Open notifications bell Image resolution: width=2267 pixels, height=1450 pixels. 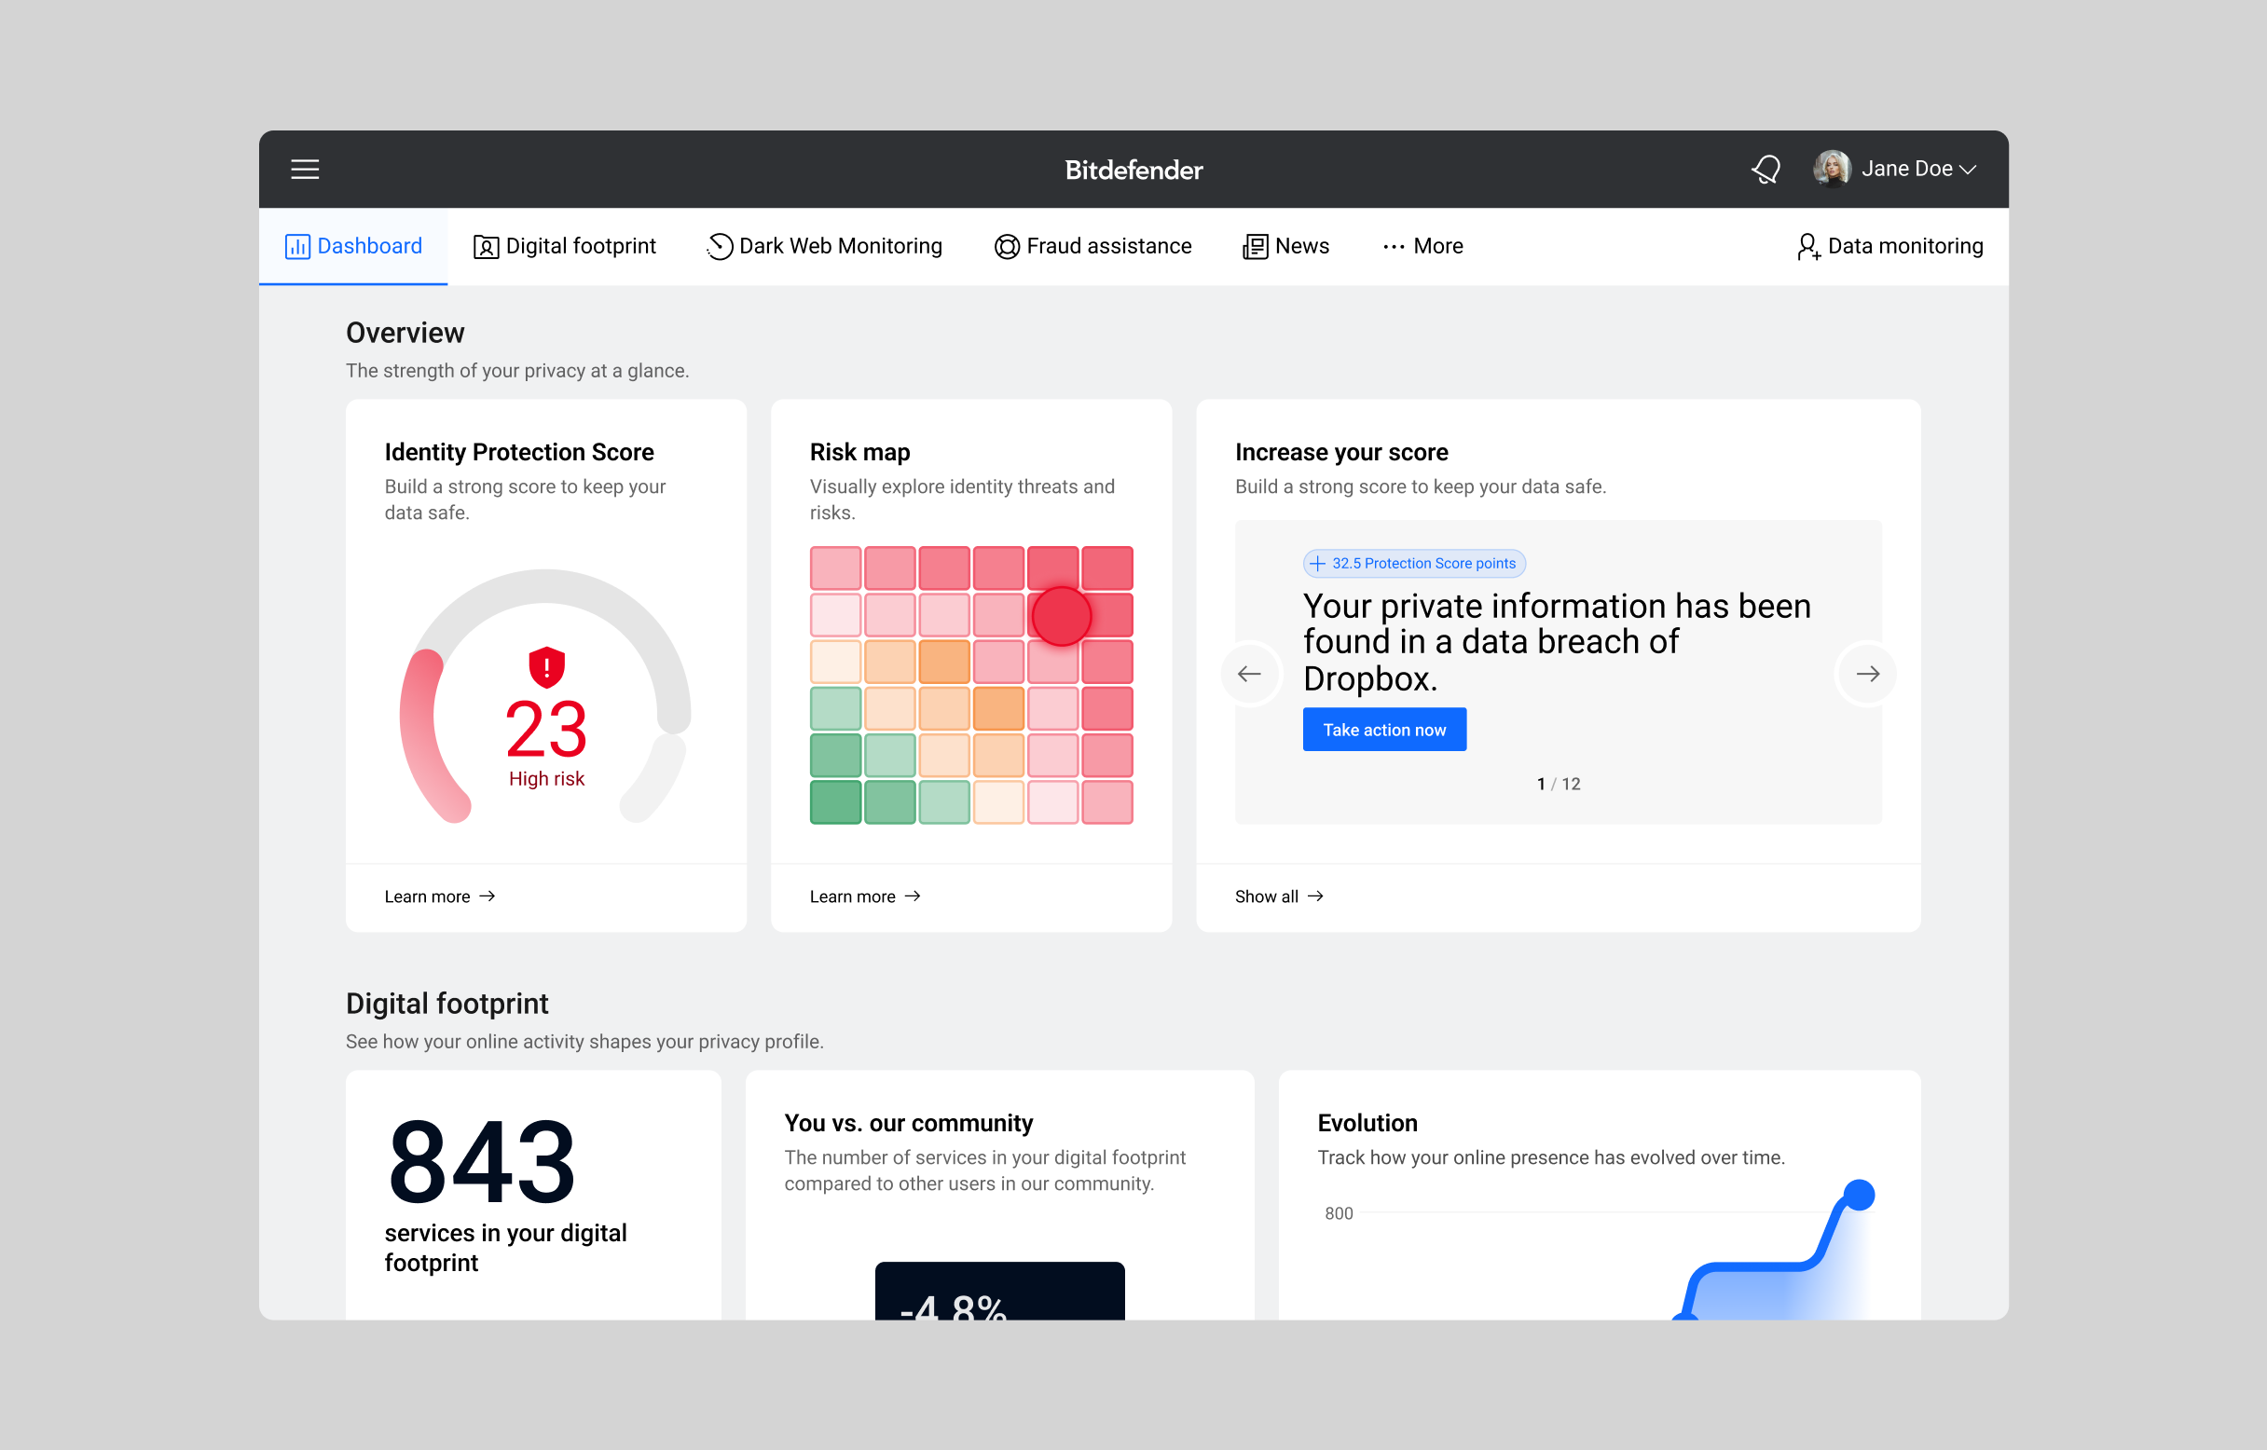[1765, 170]
